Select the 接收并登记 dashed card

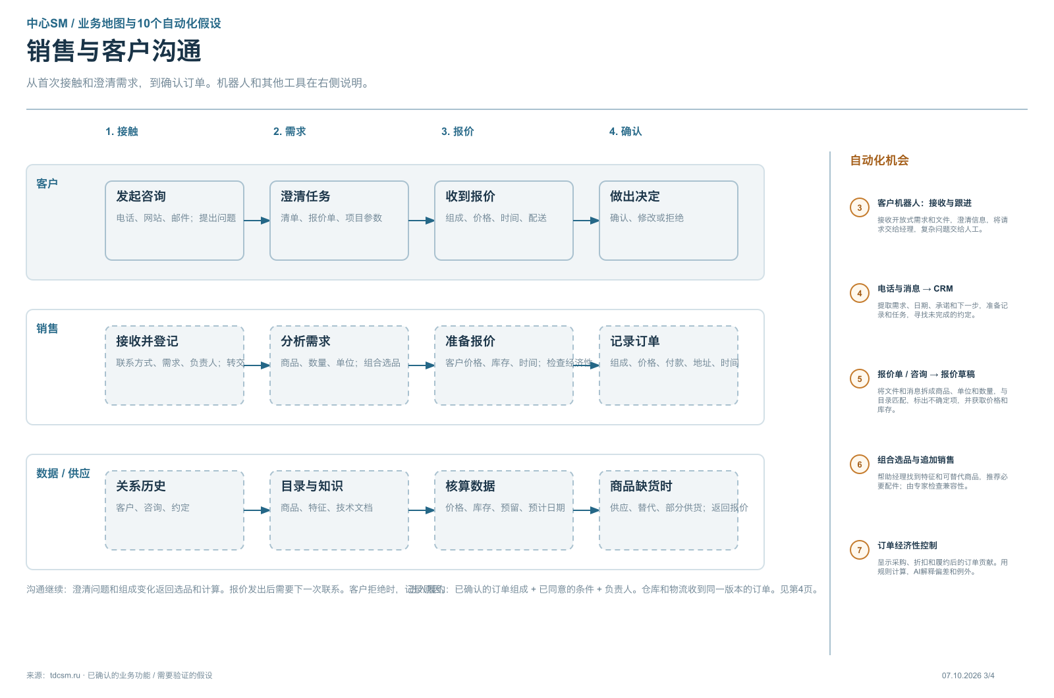(x=175, y=365)
